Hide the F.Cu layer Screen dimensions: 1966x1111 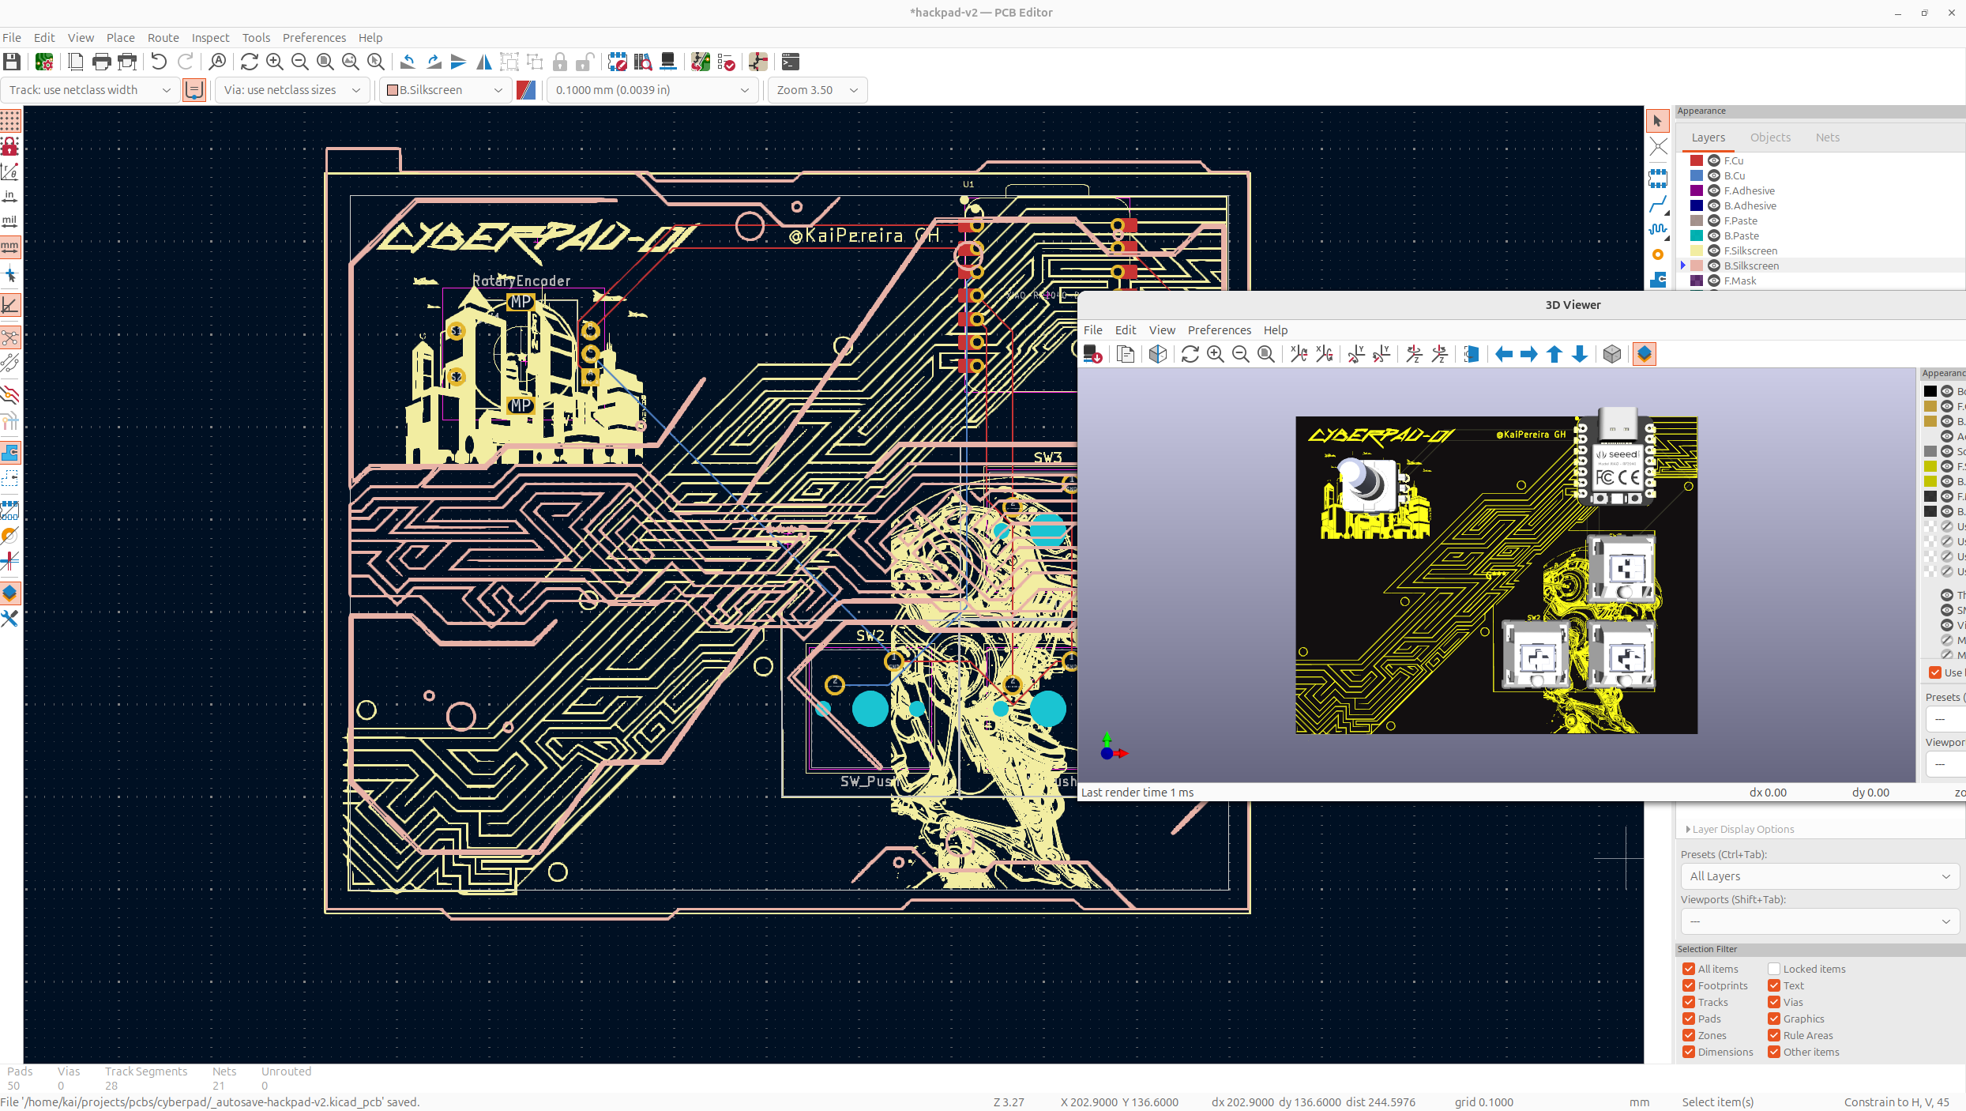click(x=1713, y=160)
